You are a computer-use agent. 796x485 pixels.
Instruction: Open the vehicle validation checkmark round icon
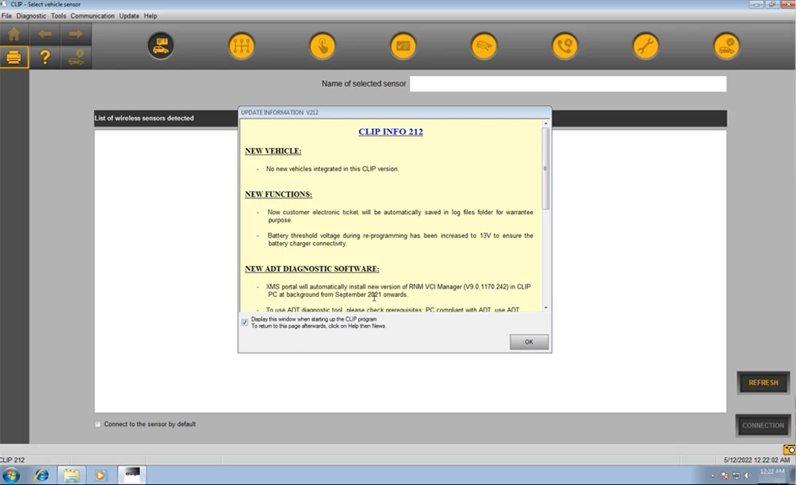pyautogui.click(x=727, y=45)
